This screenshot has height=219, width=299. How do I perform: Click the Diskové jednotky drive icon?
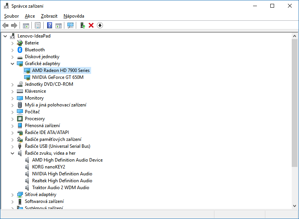point(20,57)
